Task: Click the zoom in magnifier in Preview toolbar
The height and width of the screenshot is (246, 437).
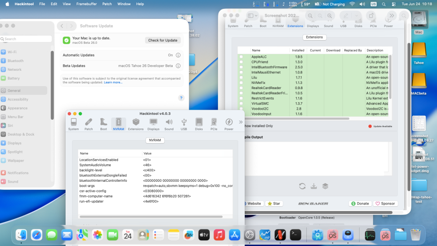Action: click(x=329, y=16)
